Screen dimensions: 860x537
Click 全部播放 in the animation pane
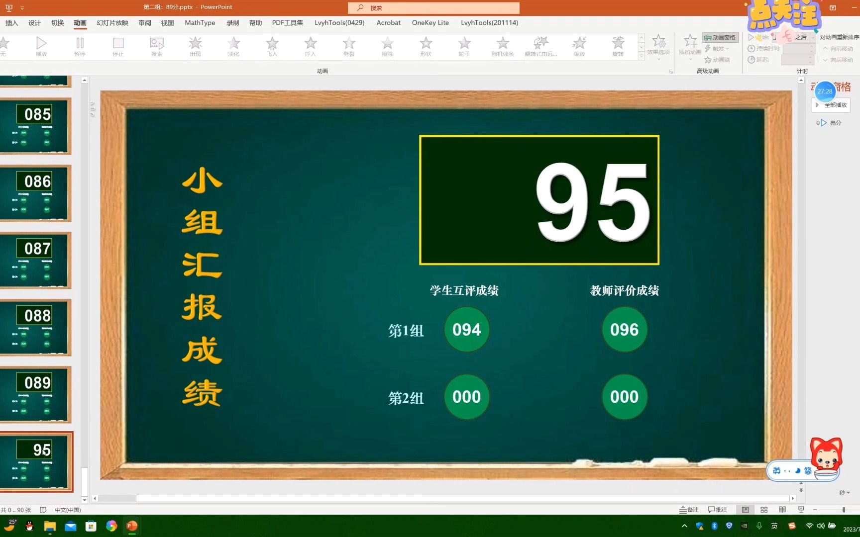pyautogui.click(x=830, y=104)
